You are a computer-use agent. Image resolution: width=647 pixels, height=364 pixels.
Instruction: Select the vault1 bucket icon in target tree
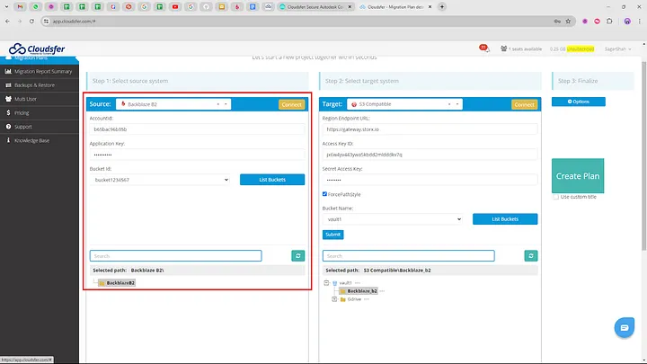(334, 283)
